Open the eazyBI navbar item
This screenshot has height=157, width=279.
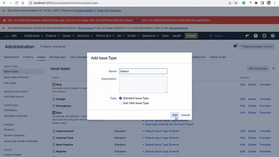(177, 36)
